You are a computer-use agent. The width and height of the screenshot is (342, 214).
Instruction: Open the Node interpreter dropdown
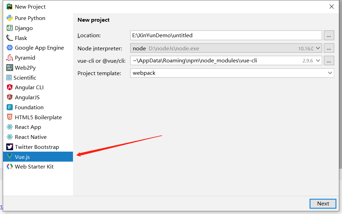(318, 48)
